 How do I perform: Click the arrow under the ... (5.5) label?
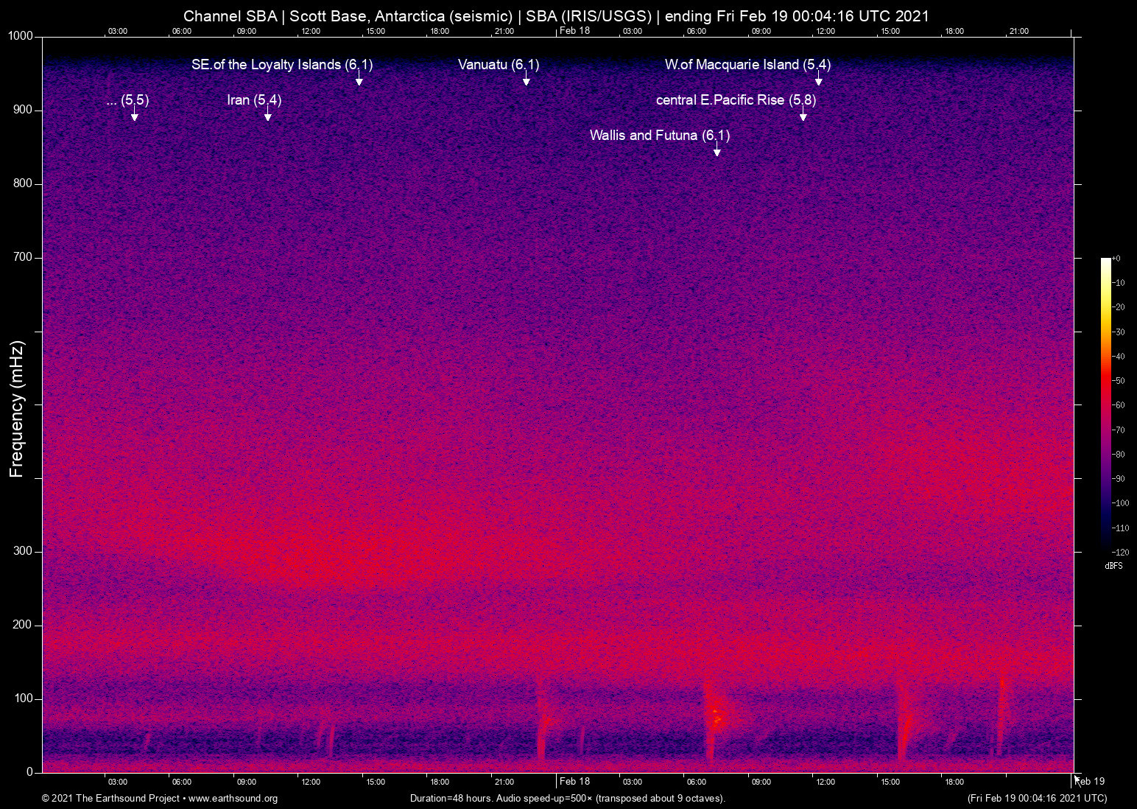[x=134, y=116]
